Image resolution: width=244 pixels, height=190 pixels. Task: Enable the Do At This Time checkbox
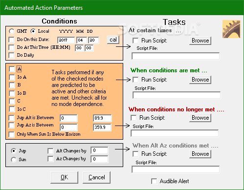coord(11,47)
